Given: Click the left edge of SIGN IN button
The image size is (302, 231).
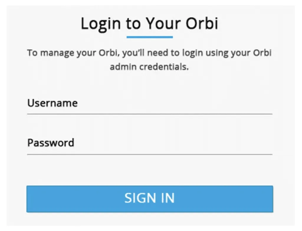Looking at the screenshot, I should tap(29, 199).
